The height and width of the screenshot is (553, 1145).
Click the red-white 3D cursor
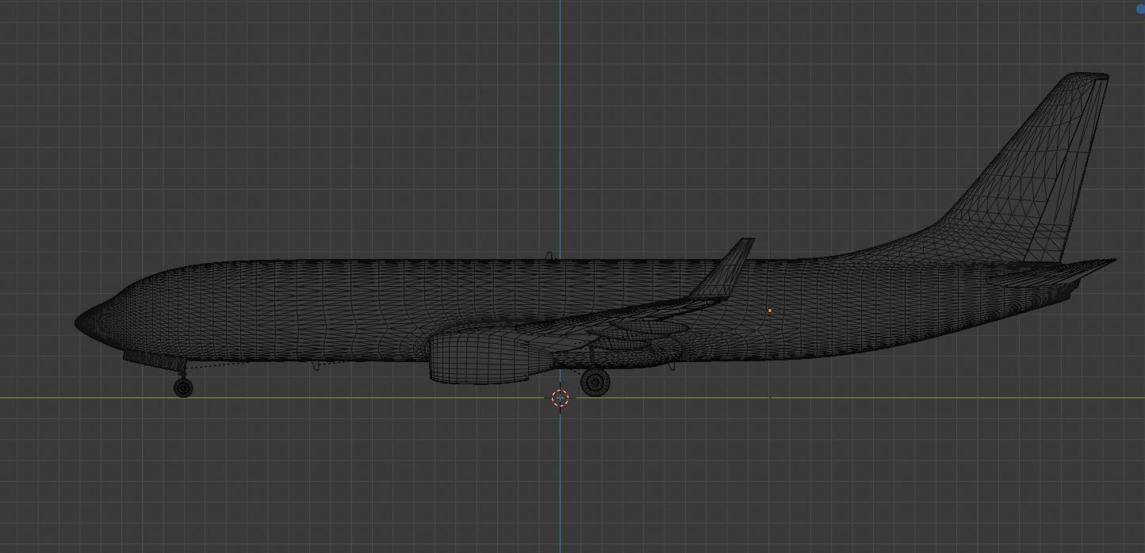click(560, 398)
